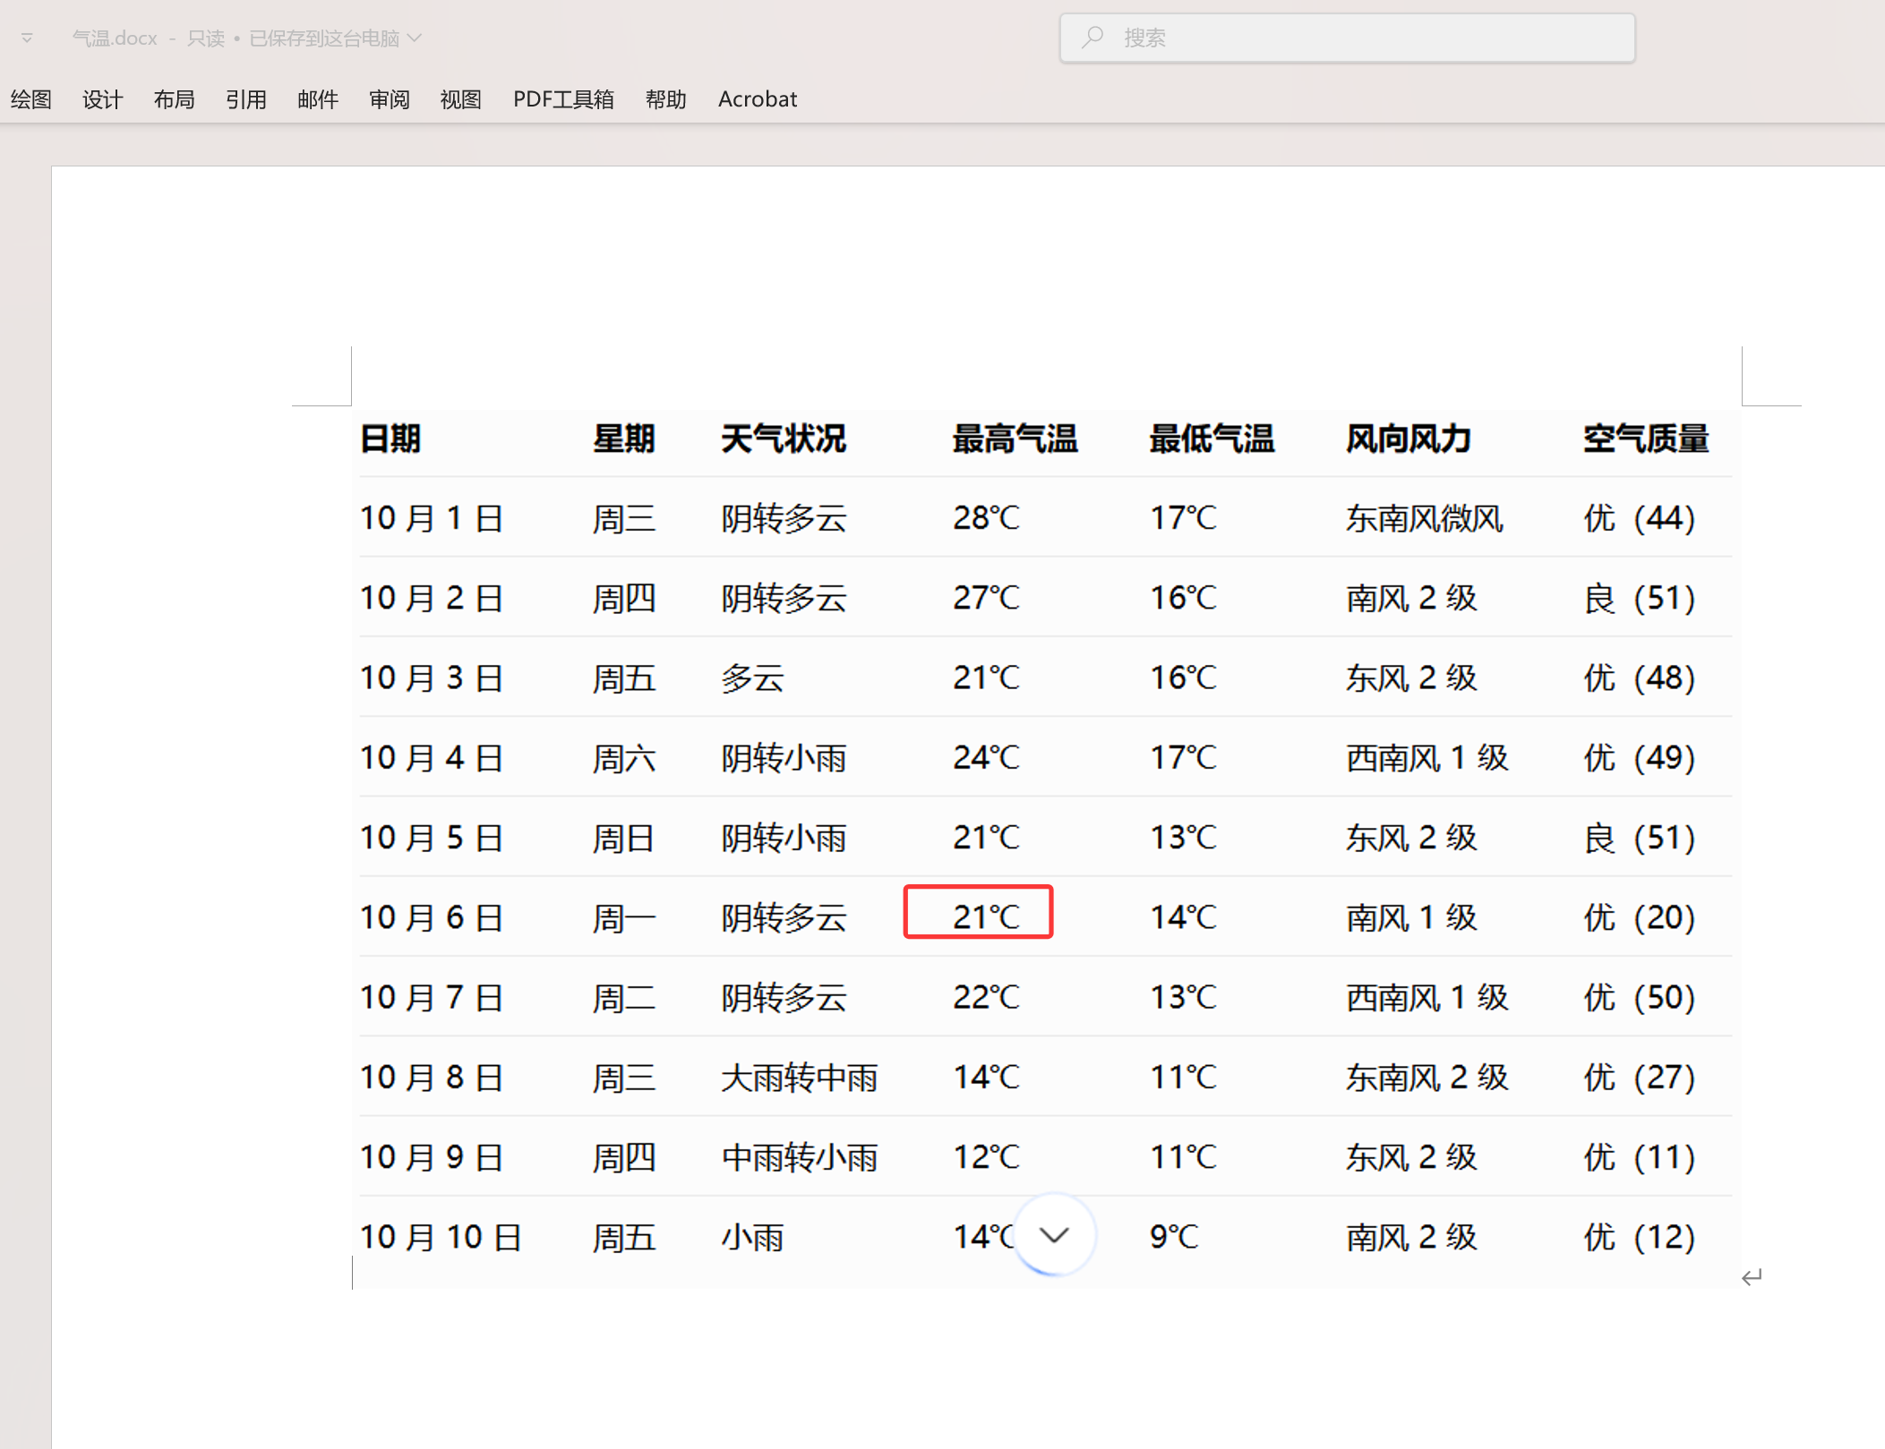Click the 空气质量 column header

click(1645, 439)
